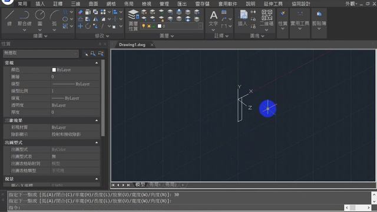The height and width of the screenshot is (212, 377).
Task: Collapse the 3D effects (三維效果) section
Action: point(97,120)
